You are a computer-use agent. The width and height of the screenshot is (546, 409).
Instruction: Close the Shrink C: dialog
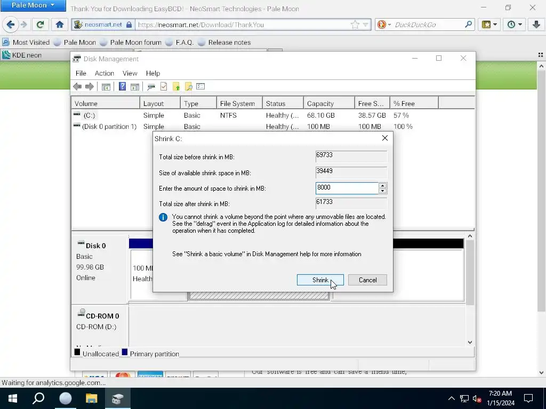(385, 138)
